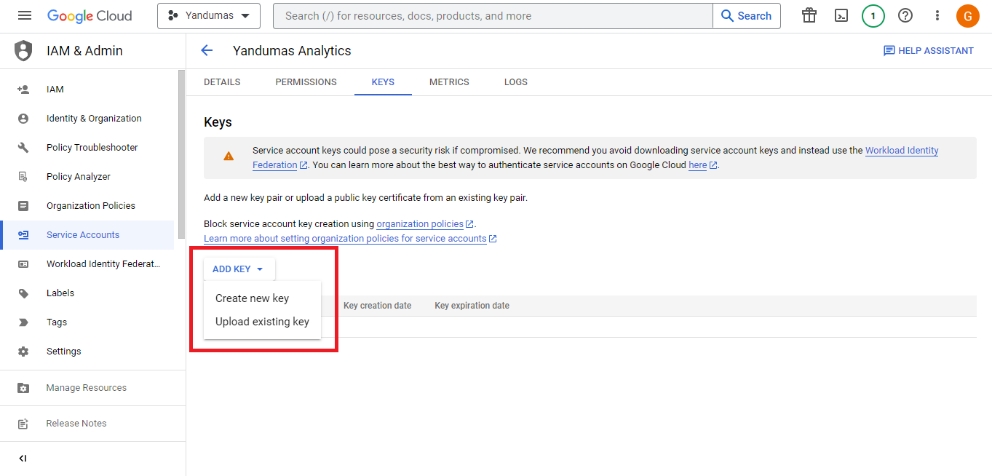Switch to the Details tab
The image size is (992, 476).
pos(222,82)
